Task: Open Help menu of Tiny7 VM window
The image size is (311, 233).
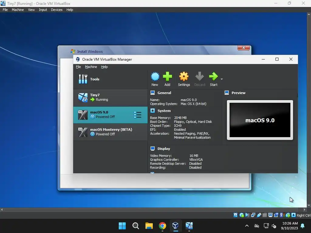Action: (x=70, y=10)
